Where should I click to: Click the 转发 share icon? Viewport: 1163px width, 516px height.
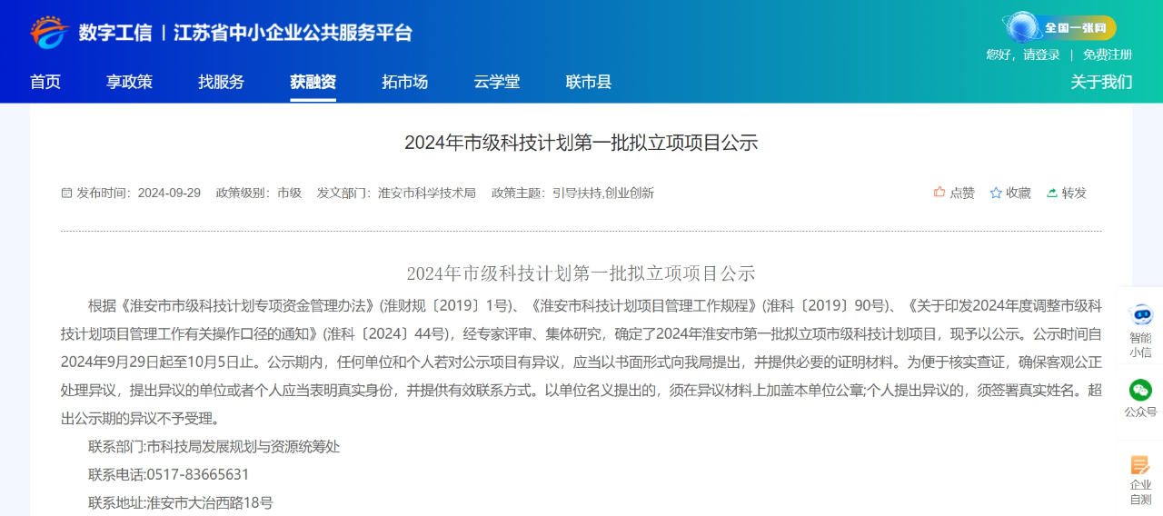pos(1052,193)
